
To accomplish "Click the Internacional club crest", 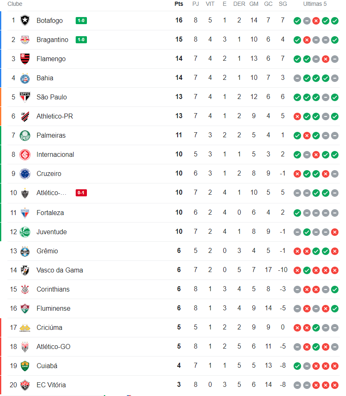I will [25, 154].
